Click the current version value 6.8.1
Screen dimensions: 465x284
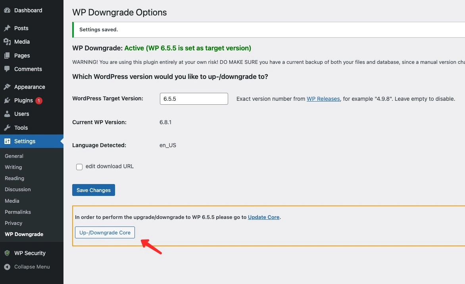click(165, 122)
